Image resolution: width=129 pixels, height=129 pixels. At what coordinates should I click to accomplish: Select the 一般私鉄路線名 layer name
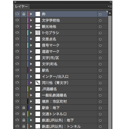point(54,95)
